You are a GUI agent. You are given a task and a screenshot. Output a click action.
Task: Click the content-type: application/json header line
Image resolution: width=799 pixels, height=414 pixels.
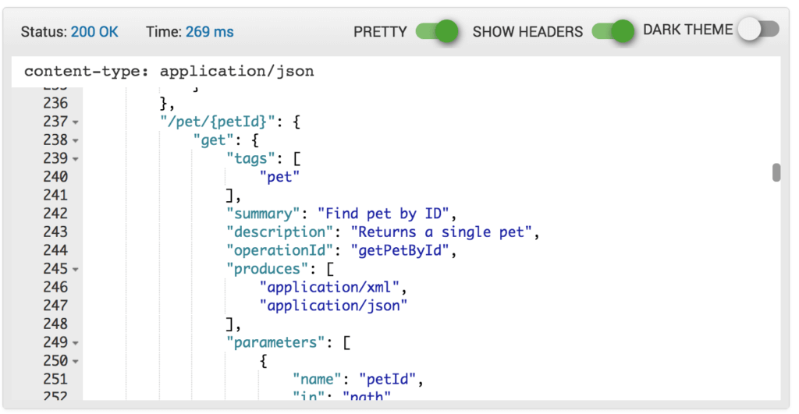point(169,71)
